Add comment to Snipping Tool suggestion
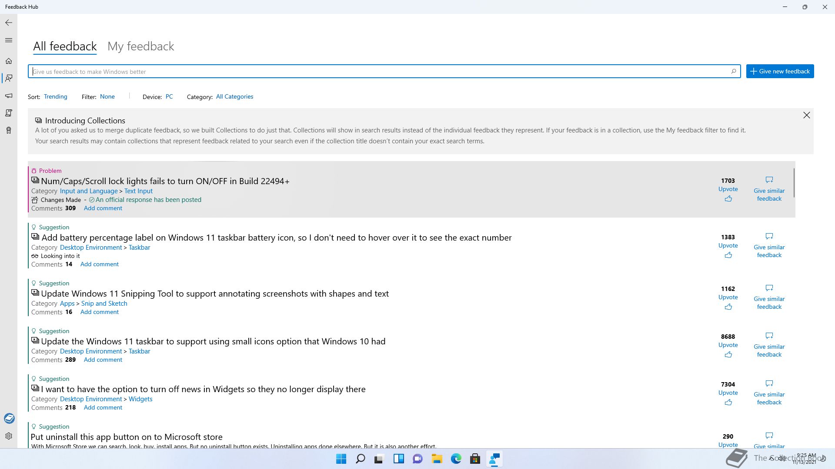Viewport: 835px width, 469px height. (100, 312)
